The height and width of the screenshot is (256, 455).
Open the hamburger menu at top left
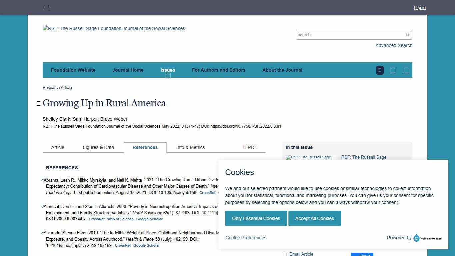click(46, 7)
